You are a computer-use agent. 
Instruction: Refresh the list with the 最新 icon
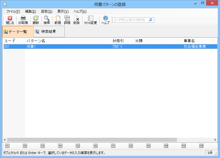(x=36, y=20)
